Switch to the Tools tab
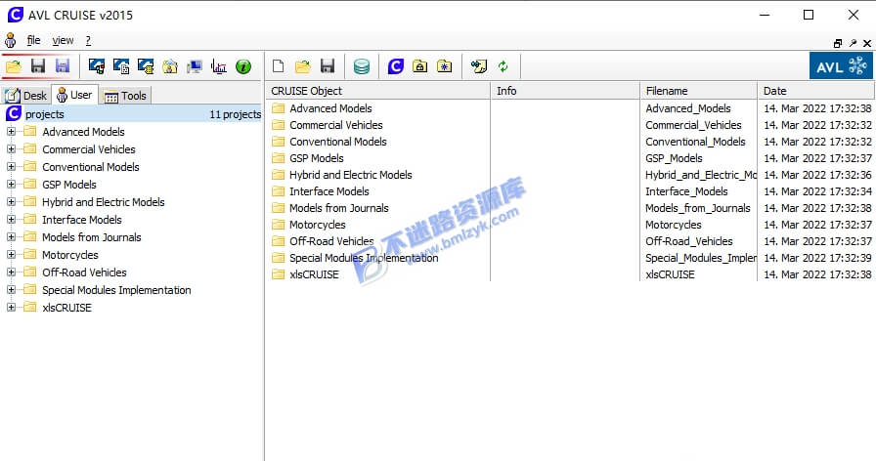The width and height of the screenshot is (876, 461). point(125,96)
